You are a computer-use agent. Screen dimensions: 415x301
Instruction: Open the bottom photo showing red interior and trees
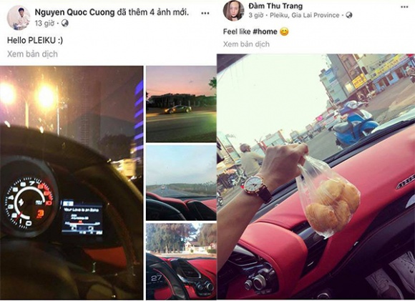(x=181, y=262)
